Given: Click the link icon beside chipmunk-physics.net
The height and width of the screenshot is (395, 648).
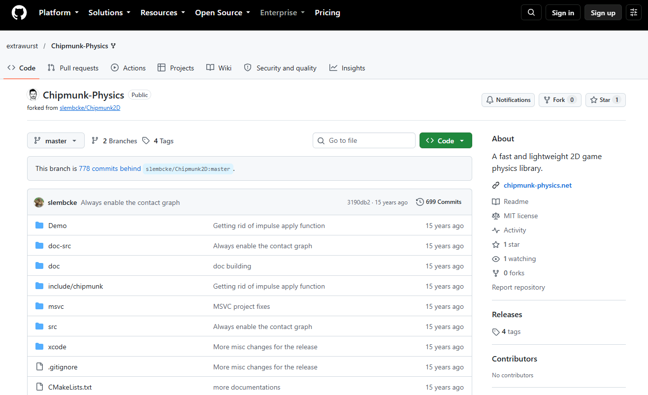Looking at the screenshot, I should click(496, 186).
